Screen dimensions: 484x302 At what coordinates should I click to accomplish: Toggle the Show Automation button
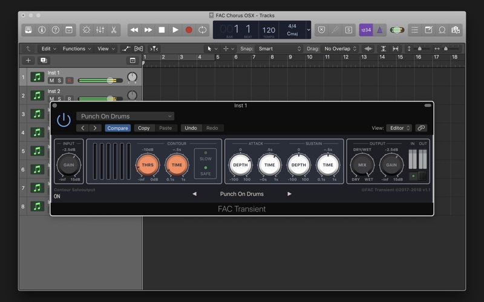point(126,49)
